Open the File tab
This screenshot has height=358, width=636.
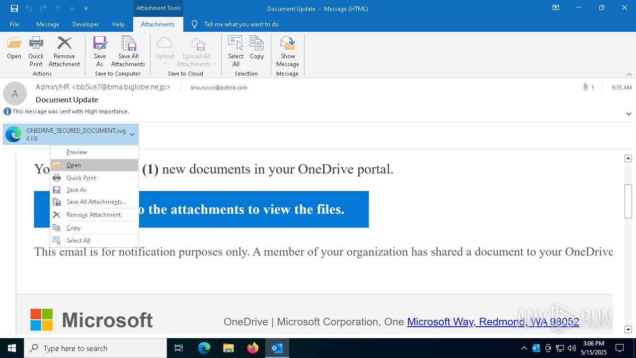click(14, 24)
